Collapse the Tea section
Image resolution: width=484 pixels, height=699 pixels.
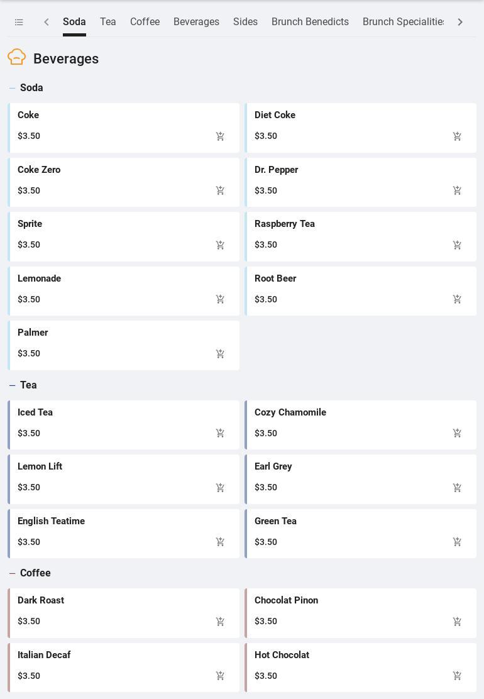coord(12,385)
